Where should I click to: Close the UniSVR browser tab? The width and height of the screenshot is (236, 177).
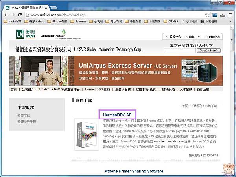coord(46,8)
